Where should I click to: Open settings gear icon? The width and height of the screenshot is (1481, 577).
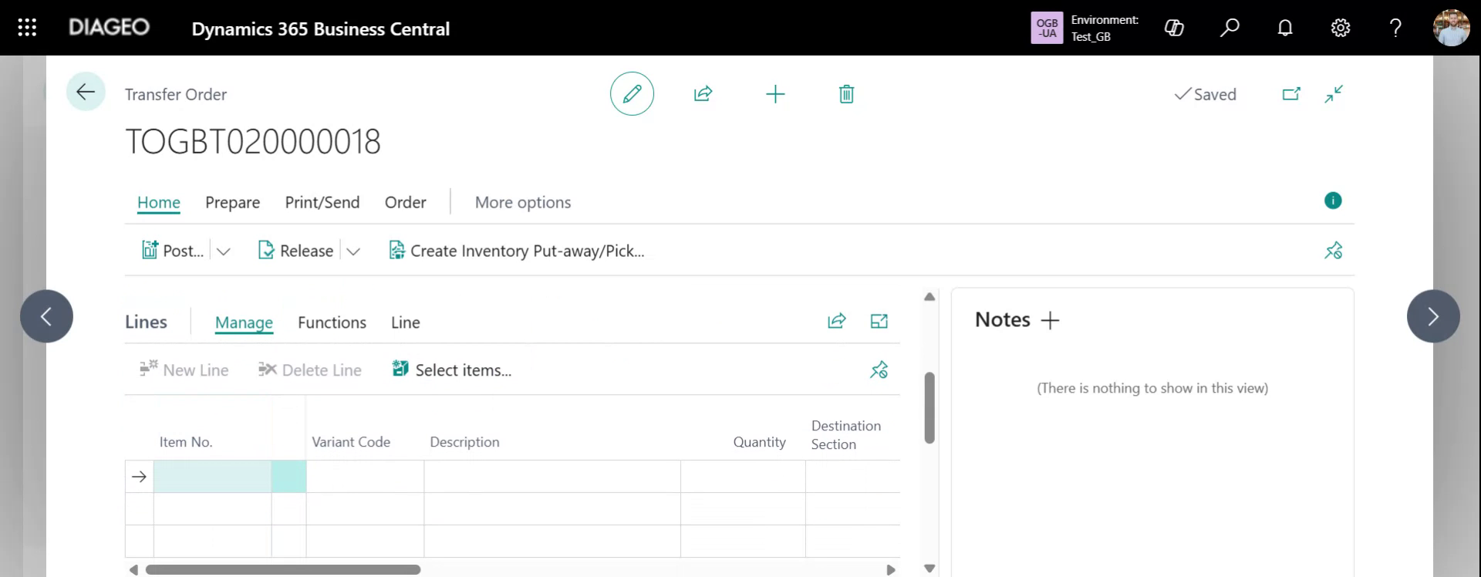[1341, 28]
